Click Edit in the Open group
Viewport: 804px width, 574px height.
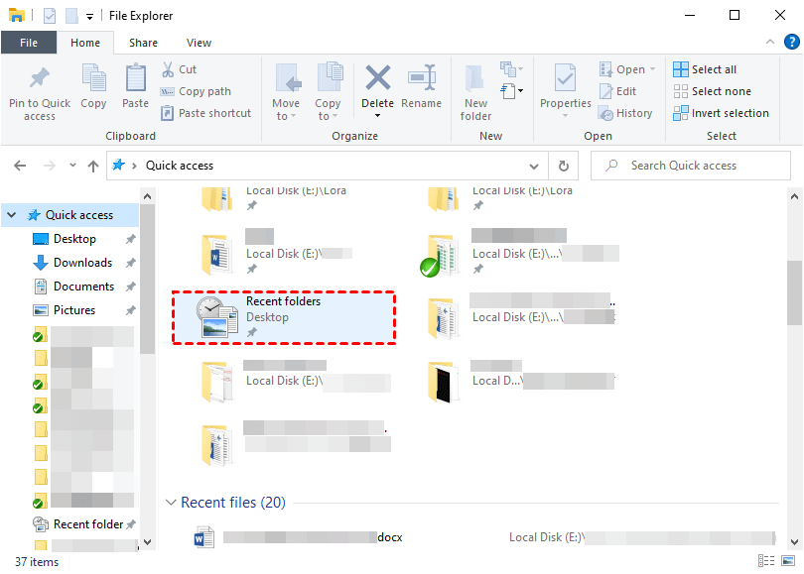[x=617, y=91]
